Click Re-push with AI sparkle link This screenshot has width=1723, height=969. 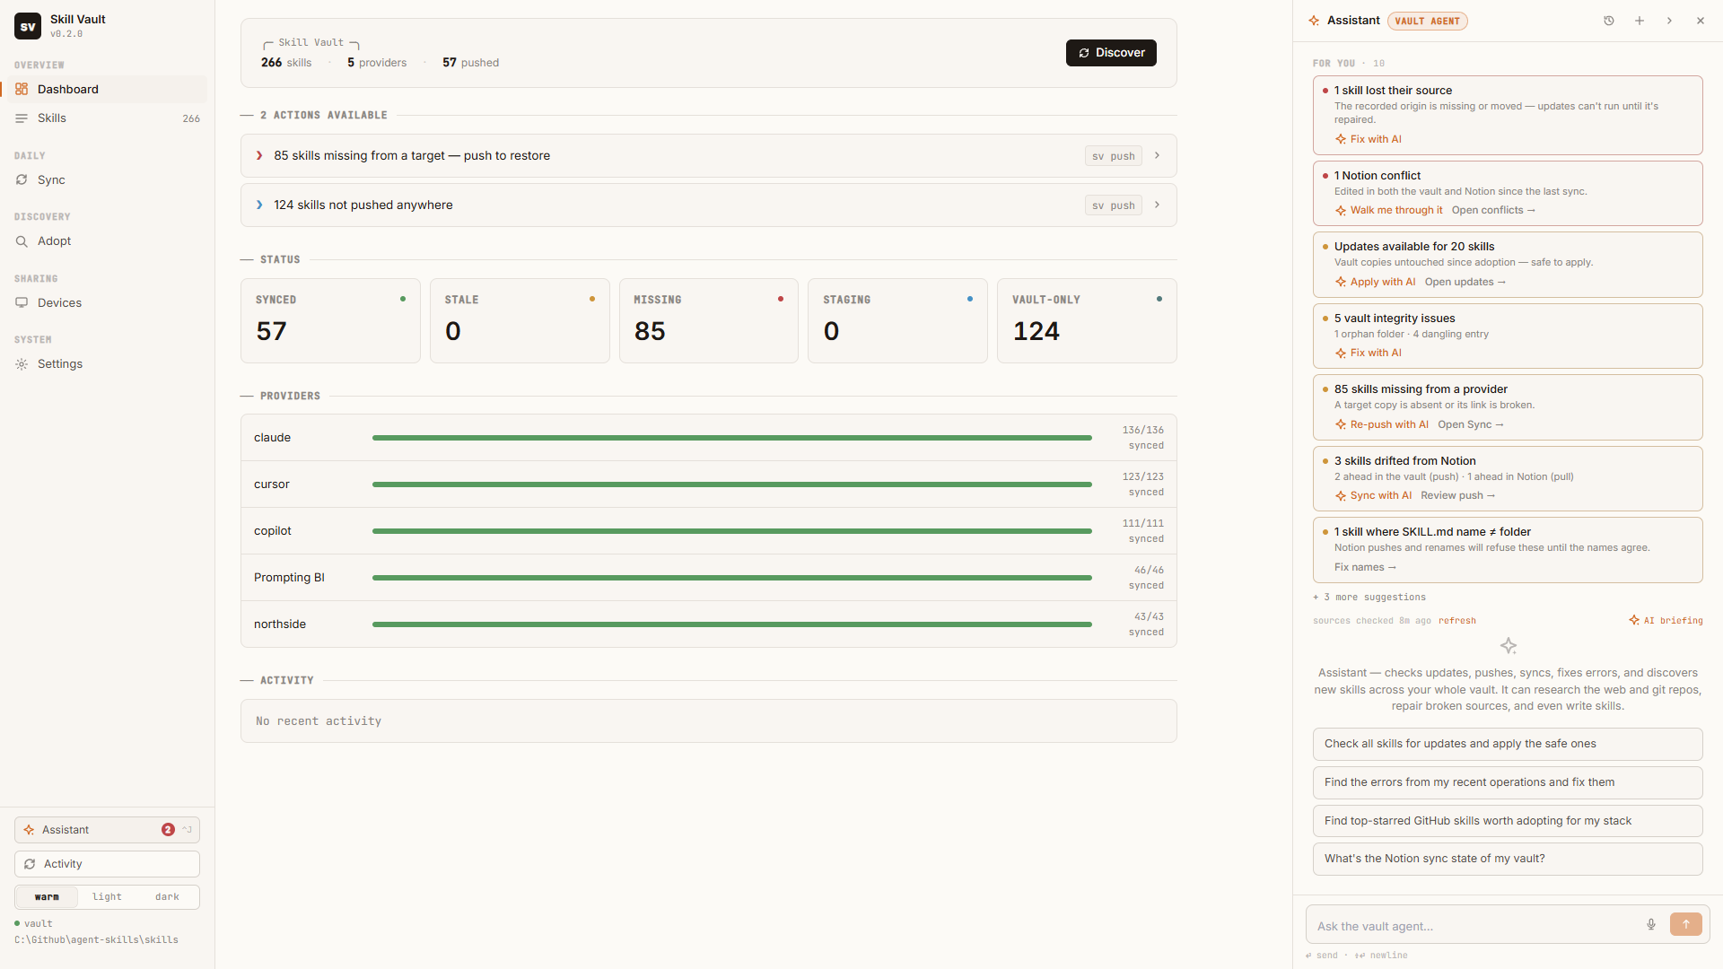tap(1381, 425)
